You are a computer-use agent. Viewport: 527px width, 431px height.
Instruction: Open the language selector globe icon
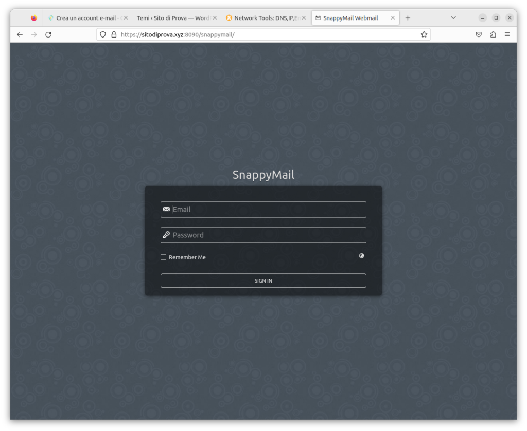coord(362,256)
